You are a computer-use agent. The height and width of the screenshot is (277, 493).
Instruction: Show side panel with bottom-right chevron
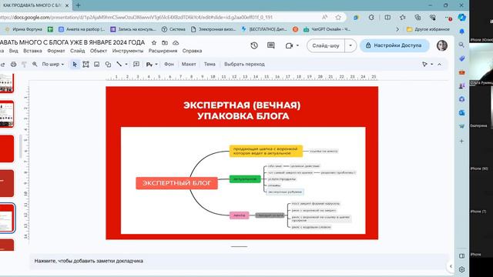451,266
